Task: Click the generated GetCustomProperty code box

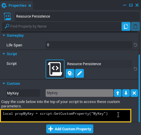Action: click(66, 116)
